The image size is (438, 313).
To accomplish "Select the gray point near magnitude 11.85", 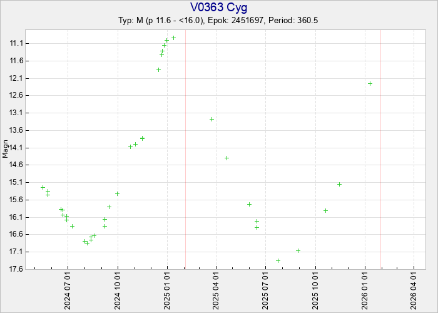I will coord(158,69).
